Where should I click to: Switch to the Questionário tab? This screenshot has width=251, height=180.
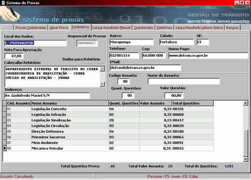point(143,28)
